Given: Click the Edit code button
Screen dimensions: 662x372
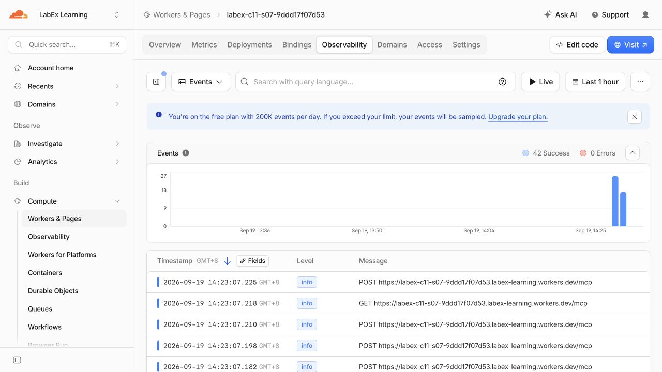Looking at the screenshot, I should [577, 44].
